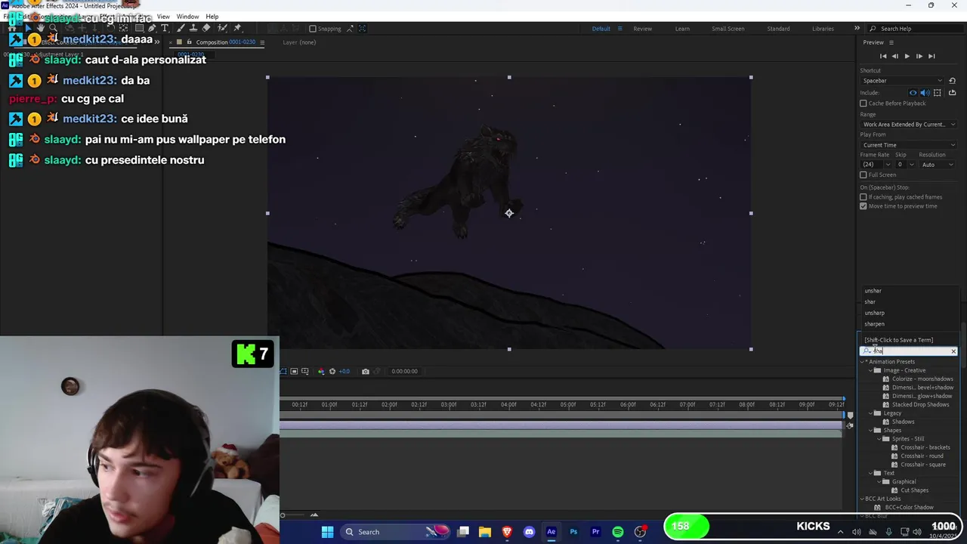Select suggested search term 'sharpen'
This screenshot has height=544, width=967.
pyautogui.click(x=874, y=324)
